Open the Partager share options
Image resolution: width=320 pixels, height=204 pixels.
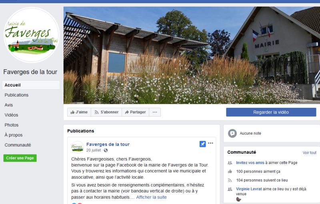pyautogui.click(x=136, y=112)
